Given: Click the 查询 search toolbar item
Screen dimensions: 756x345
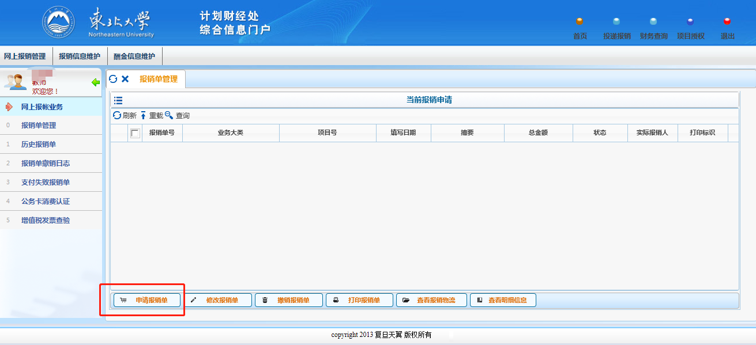Looking at the screenshot, I should (178, 116).
